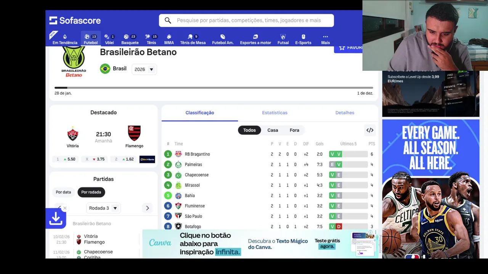Viewport: 488px width, 274px height.
Task: Click the Brasileirão Betano league logo
Action: [x=74, y=61]
